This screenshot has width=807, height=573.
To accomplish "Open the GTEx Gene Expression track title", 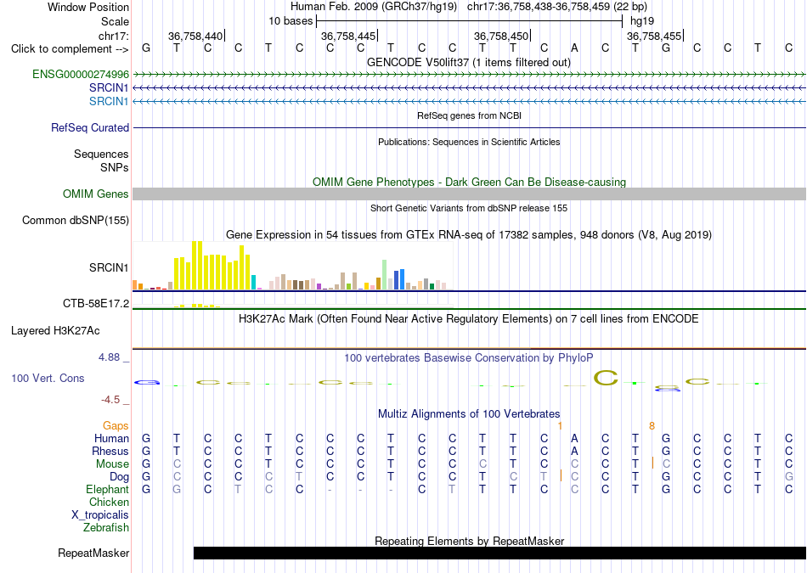I will (469, 234).
